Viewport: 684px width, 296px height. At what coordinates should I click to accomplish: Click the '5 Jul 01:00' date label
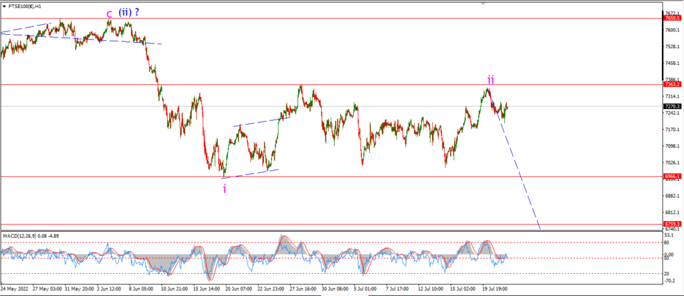point(365,289)
